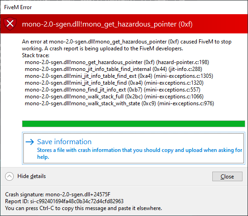Close the FiveM Error dialog with Close button
This screenshot has height=216, width=248.
(x=227, y=177)
